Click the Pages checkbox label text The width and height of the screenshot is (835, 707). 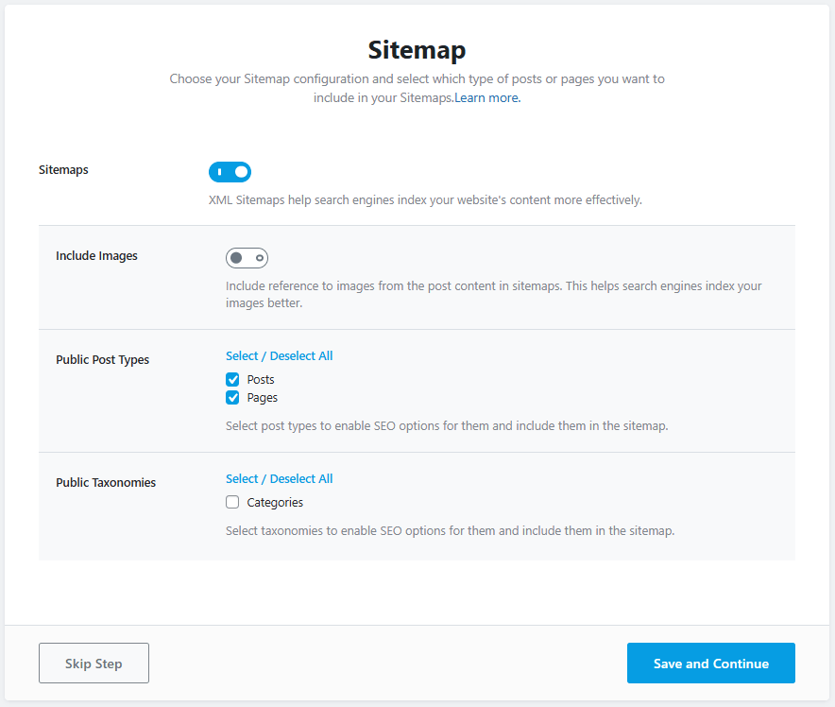coord(262,398)
